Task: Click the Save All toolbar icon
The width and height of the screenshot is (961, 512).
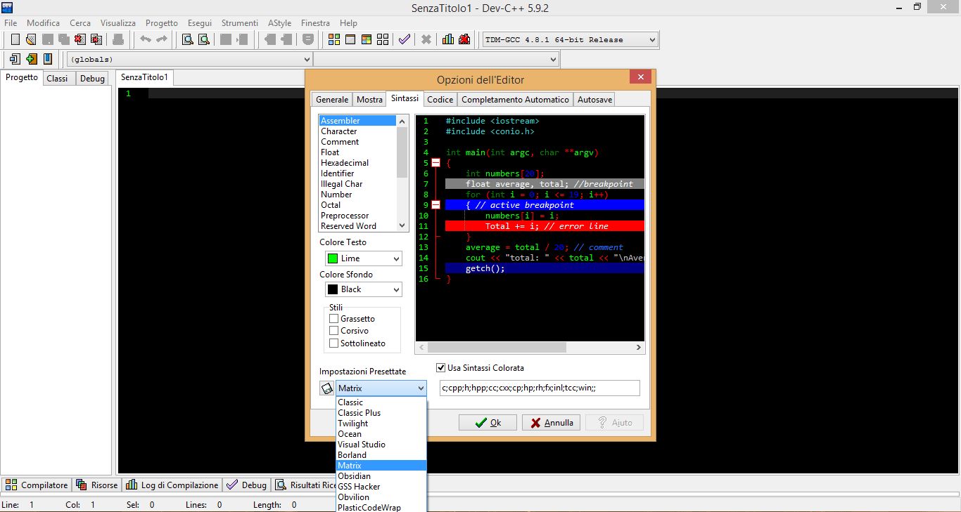Action: [x=64, y=39]
